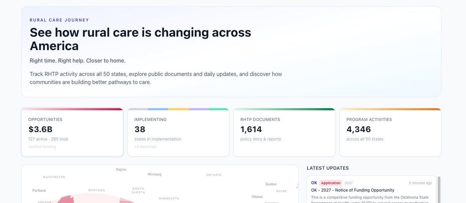Click the OK state code label
The width and height of the screenshot is (466, 203).
coord(314,183)
